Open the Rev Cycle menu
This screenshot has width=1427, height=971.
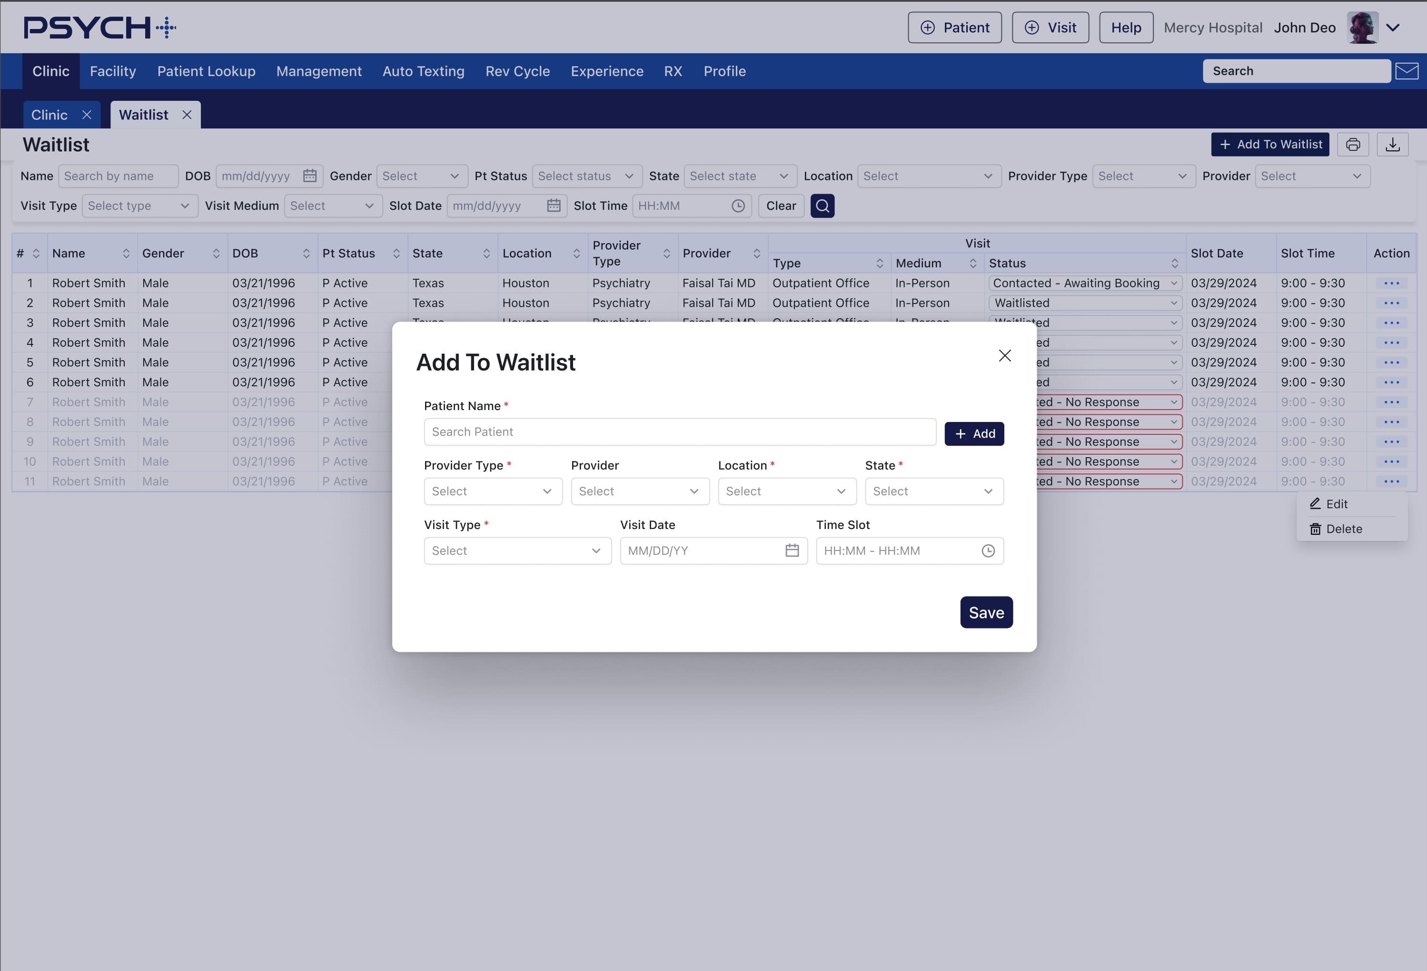click(517, 71)
